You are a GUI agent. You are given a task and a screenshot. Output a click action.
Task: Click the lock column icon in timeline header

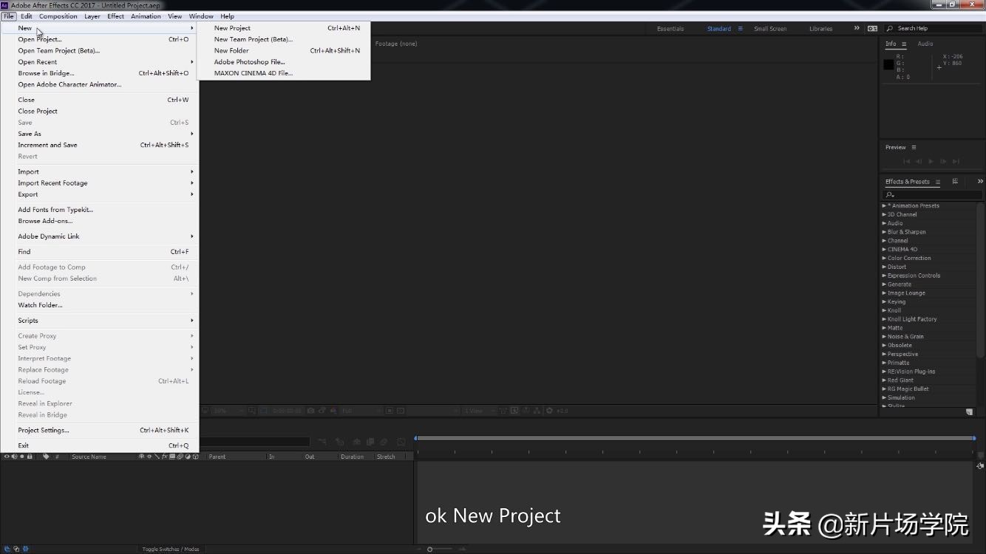pos(30,456)
